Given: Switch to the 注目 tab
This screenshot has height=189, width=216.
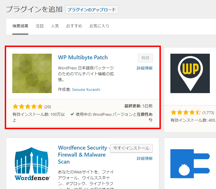Looking at the screenshot, I should pos(39,26).
